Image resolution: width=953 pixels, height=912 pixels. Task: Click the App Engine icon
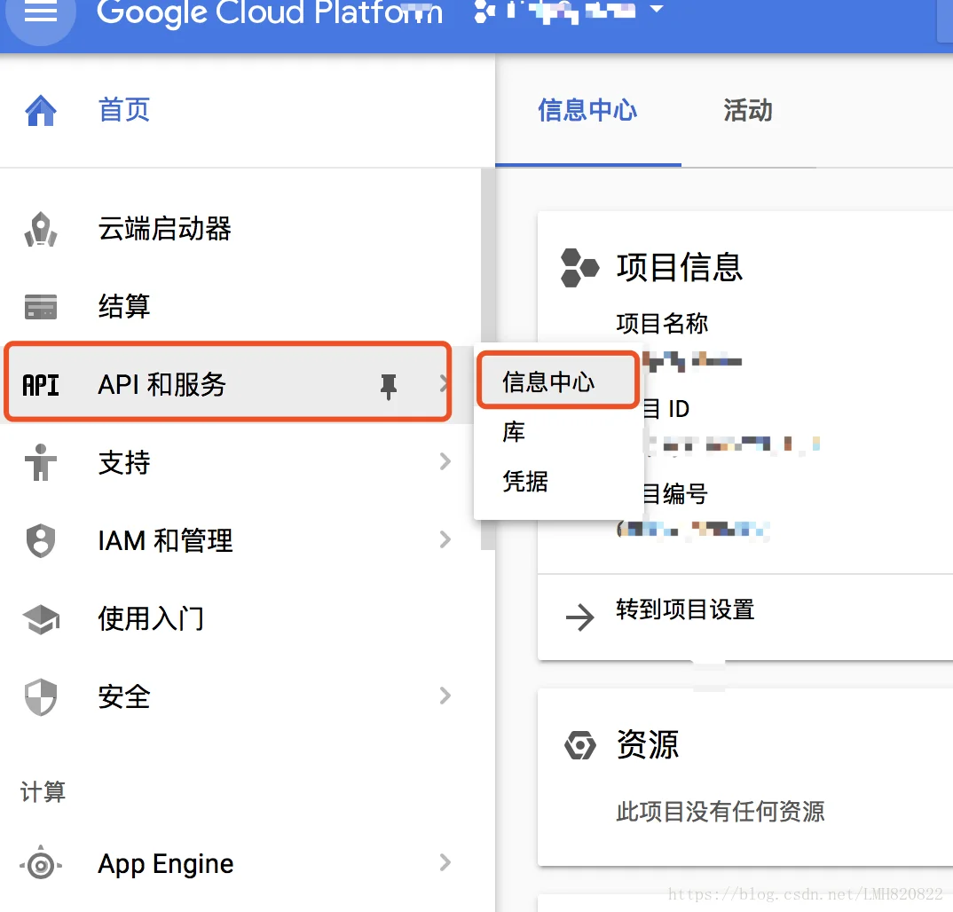(41, 863)
